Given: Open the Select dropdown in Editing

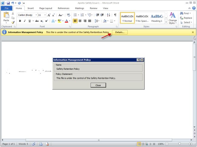Looking at the screenshot, I should click(186, 22).
